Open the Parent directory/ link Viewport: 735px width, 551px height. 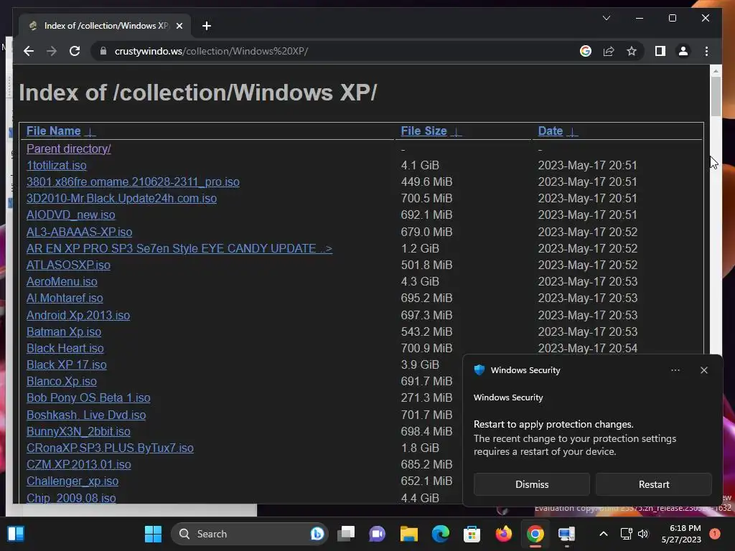pos(68,149)
